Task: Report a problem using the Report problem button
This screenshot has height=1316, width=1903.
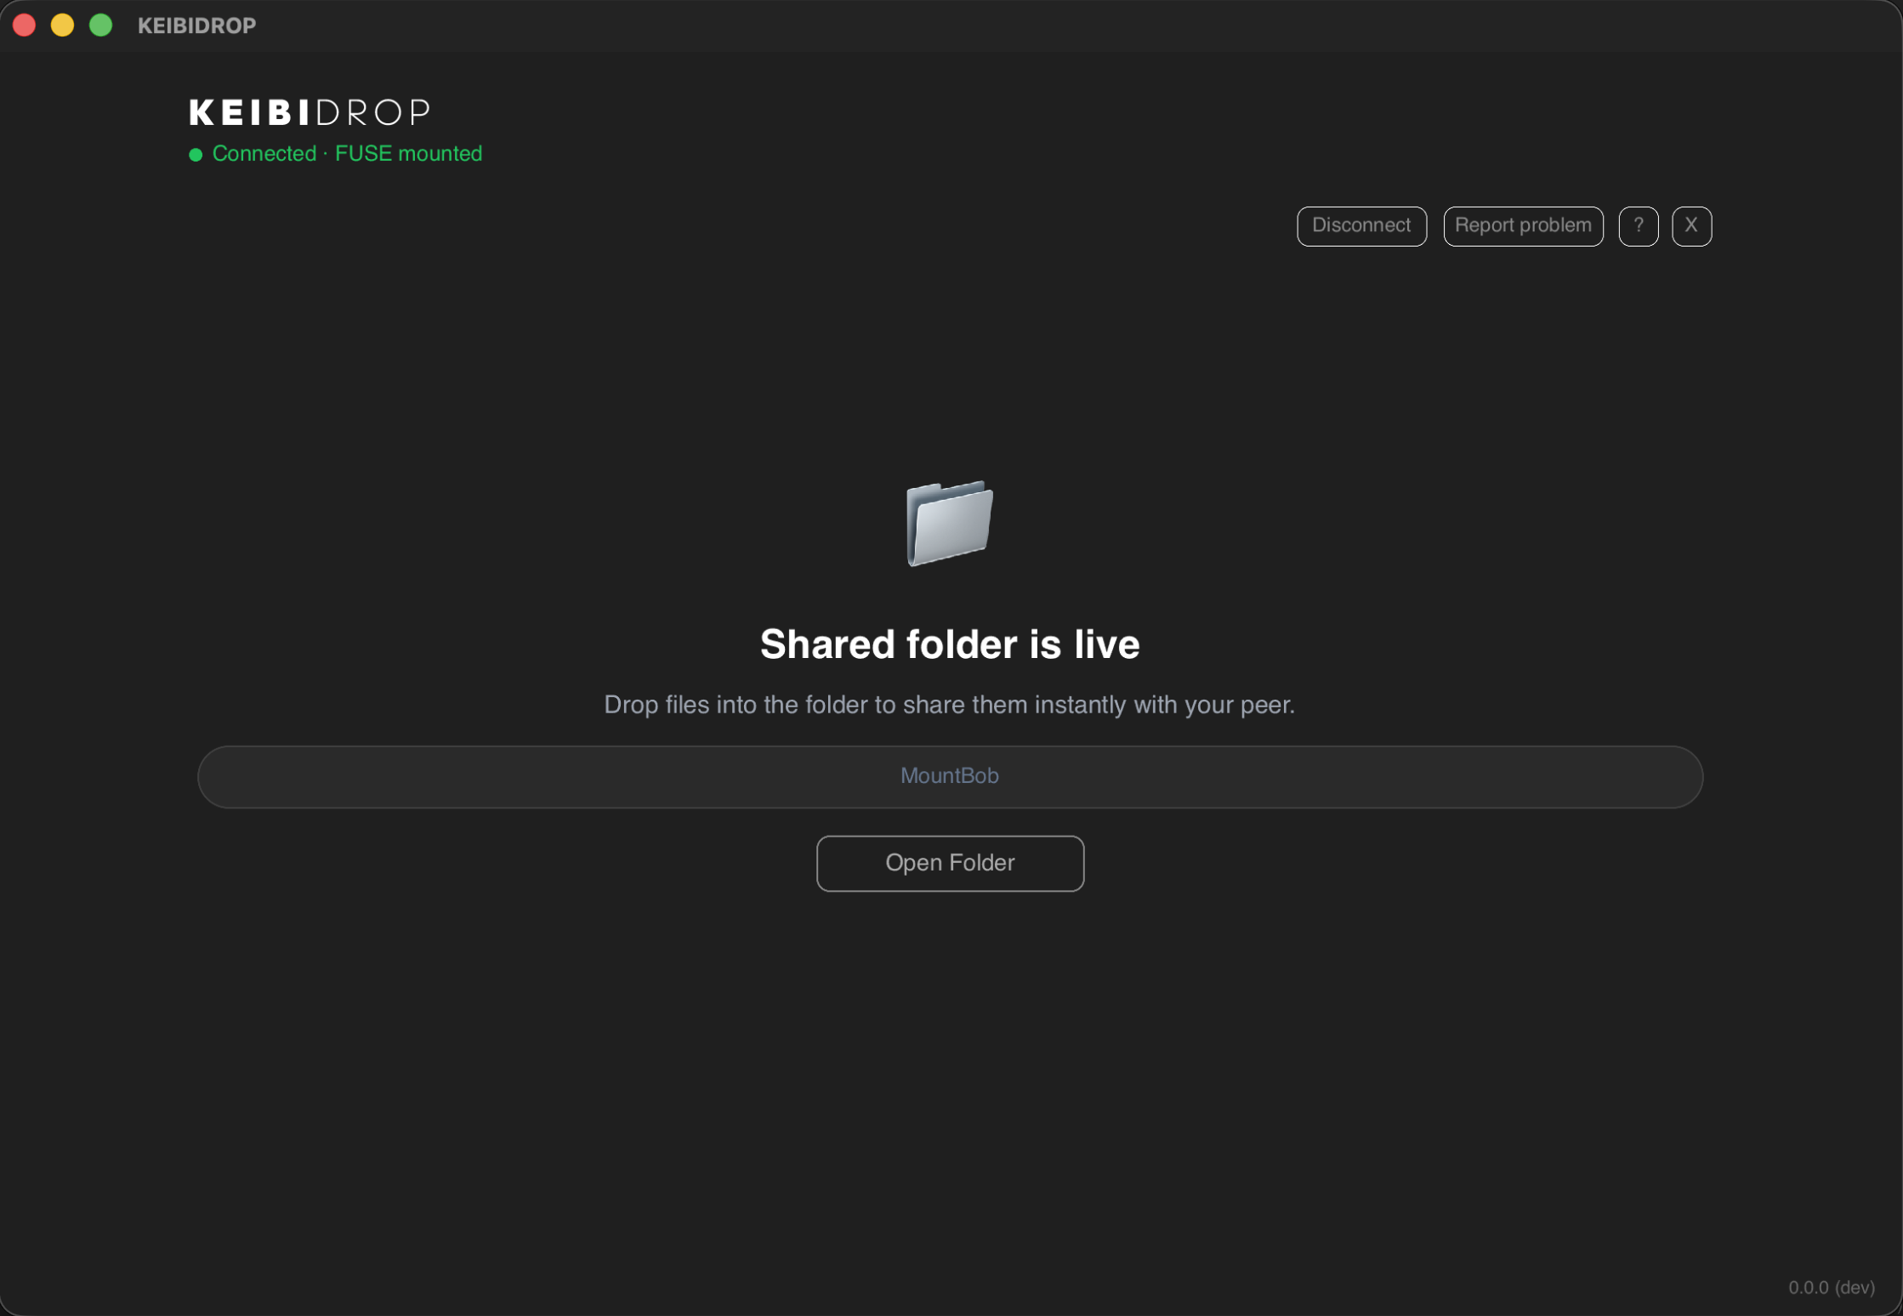Action: click(x=1523, y=225)
